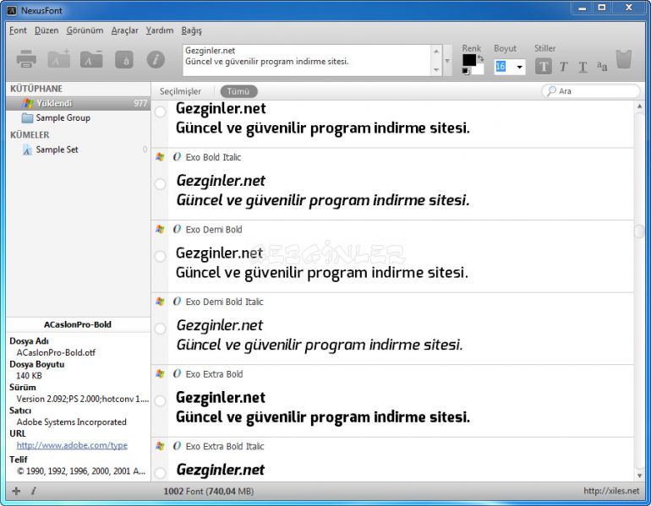This screenshot has width=651, height=506.
Task: Click the Exo Demi Bold font name
Action: pos(214,230)
